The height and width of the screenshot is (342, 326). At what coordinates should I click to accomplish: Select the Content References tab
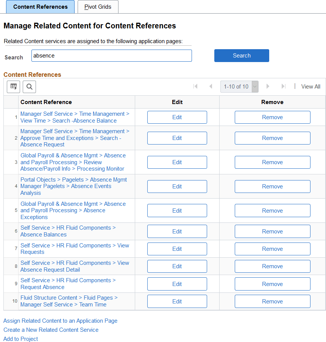40,6
